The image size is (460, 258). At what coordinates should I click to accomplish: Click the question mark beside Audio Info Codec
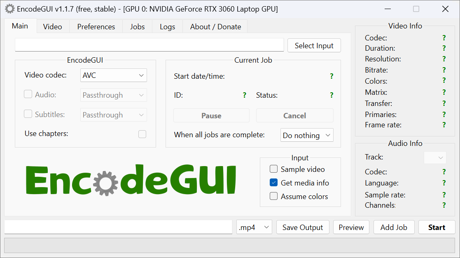444,172
